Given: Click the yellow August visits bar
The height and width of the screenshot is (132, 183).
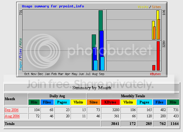Looking at the screenshot, I should coord(153,24).
